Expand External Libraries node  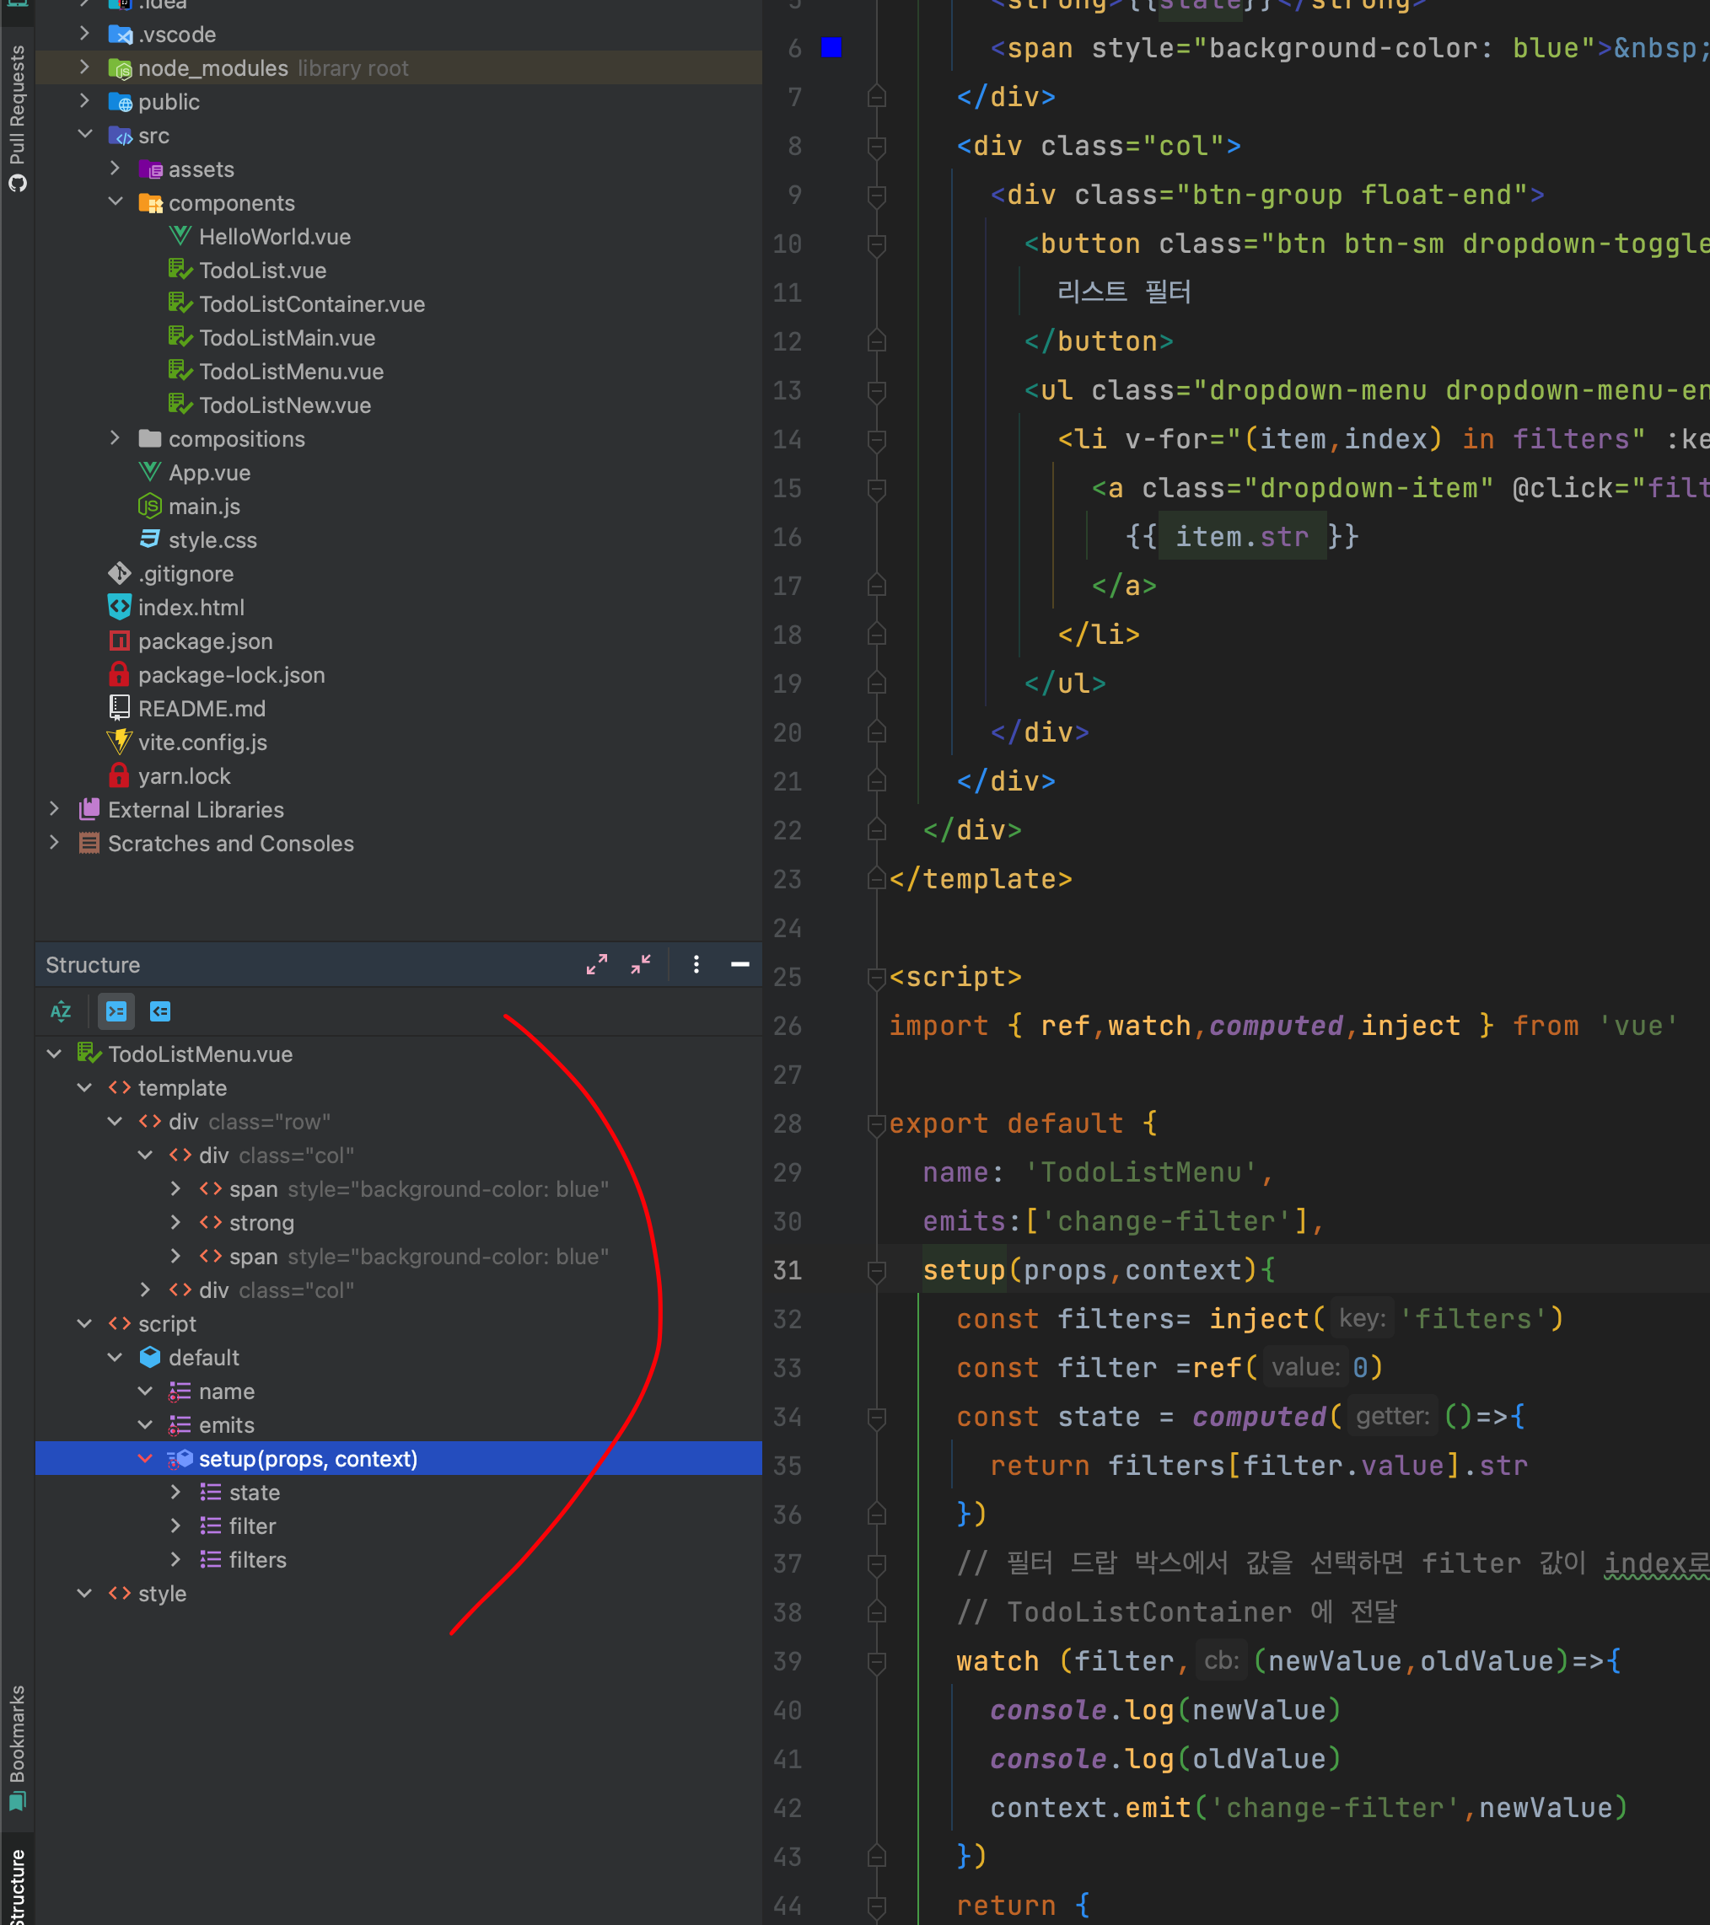[55, 809]
